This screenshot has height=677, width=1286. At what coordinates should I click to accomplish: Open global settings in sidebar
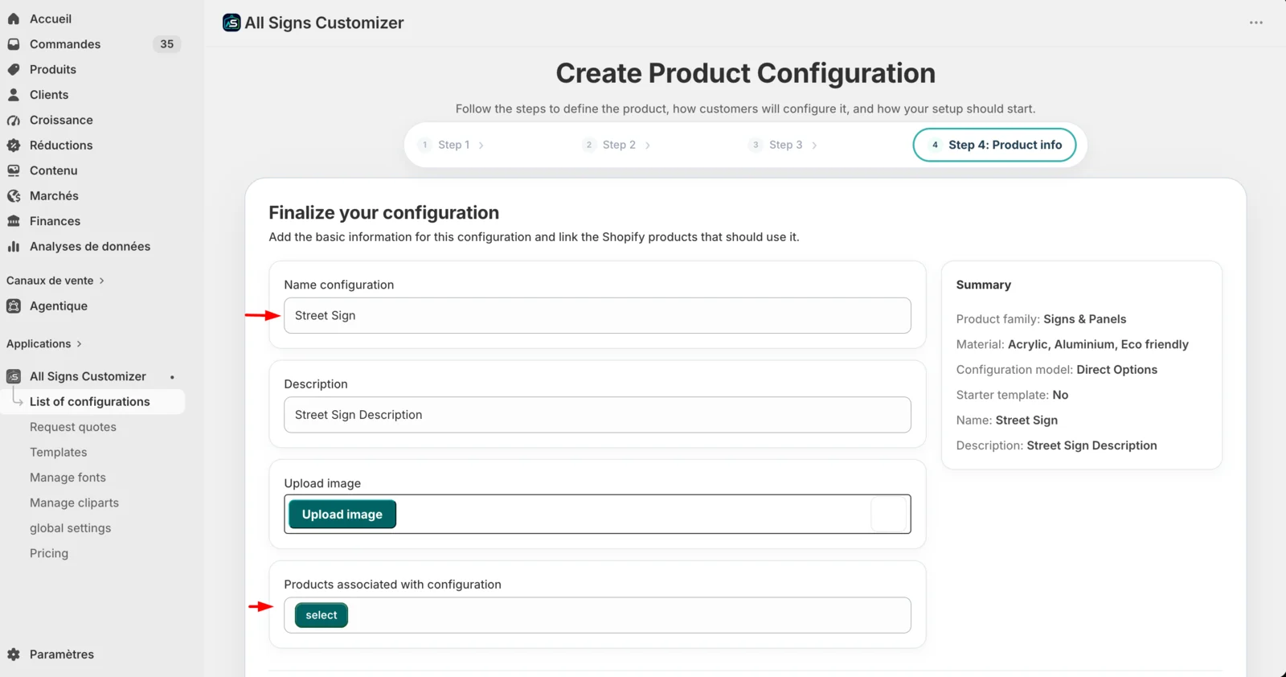pos(71,528)
